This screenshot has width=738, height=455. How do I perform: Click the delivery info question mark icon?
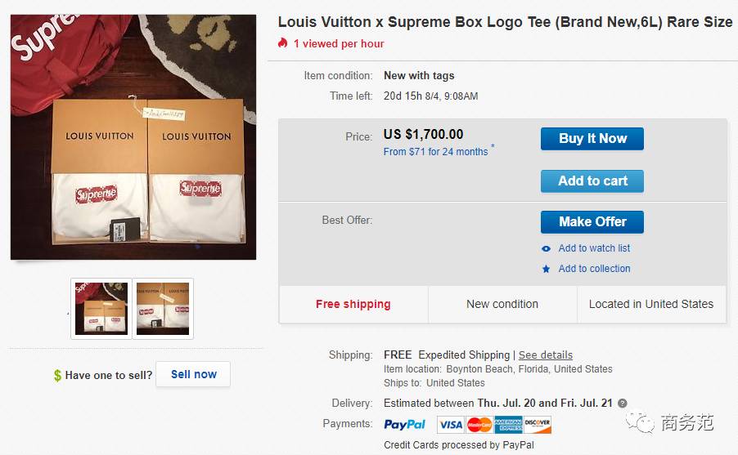click(623, 404)
